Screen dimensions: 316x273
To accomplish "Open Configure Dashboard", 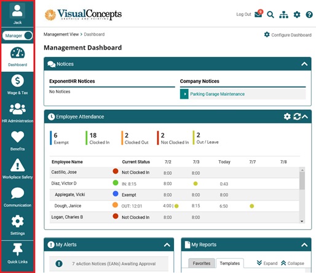I will pyautogui.click(x=288, y=35).
